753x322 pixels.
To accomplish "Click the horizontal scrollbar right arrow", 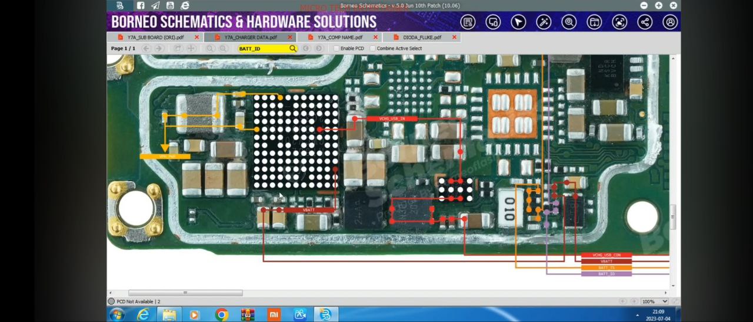I will coord(666,293).
